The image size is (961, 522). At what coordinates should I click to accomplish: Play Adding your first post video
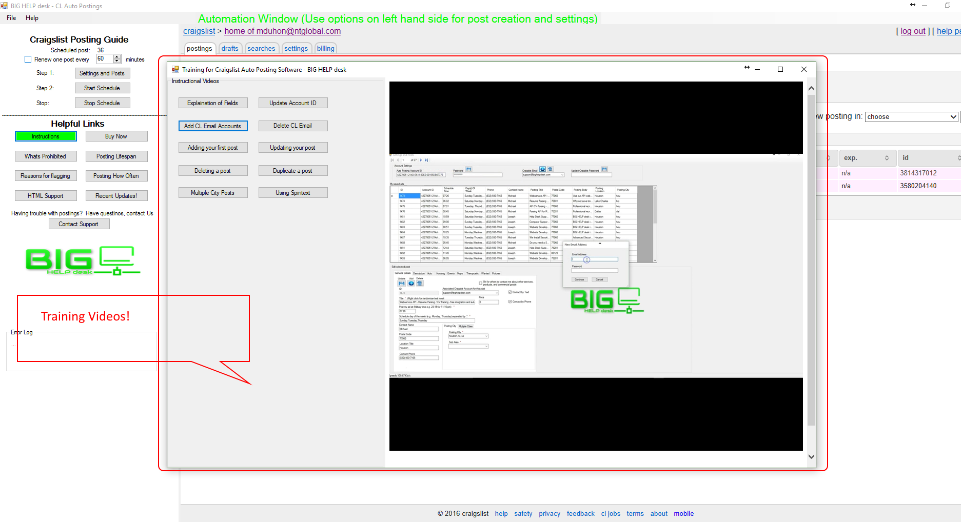click(213, 148)
